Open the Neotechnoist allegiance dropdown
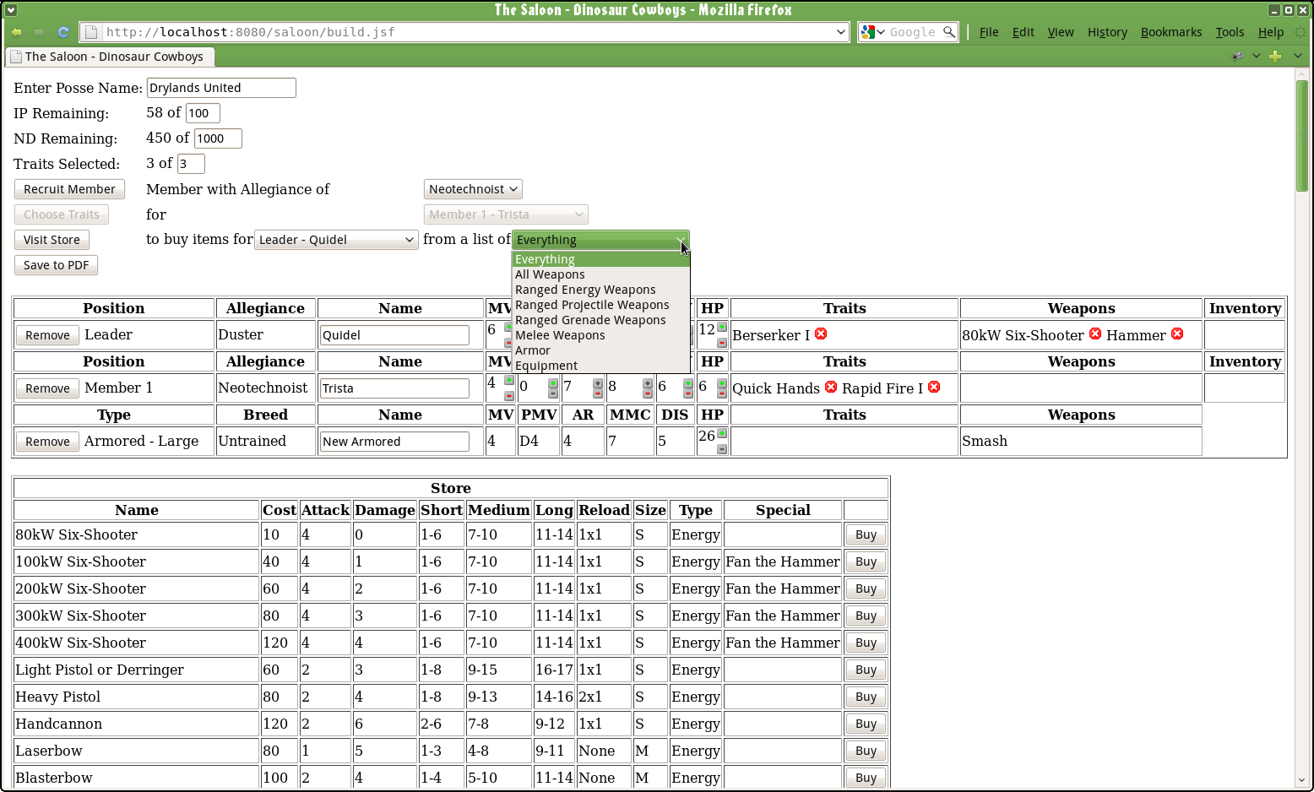The height and width of the screenshot is (792, 1314). (x=473, y=189)
